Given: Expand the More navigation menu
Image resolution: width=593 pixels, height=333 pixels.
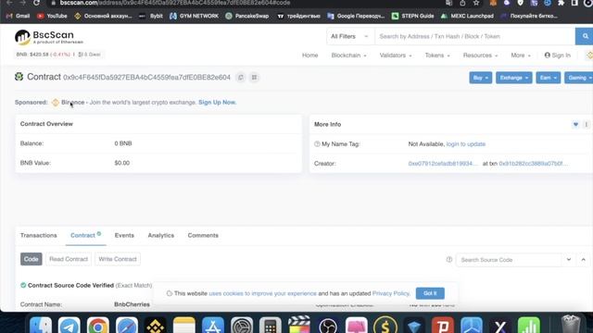Looking at the screenshot, I should pos(521,55).
